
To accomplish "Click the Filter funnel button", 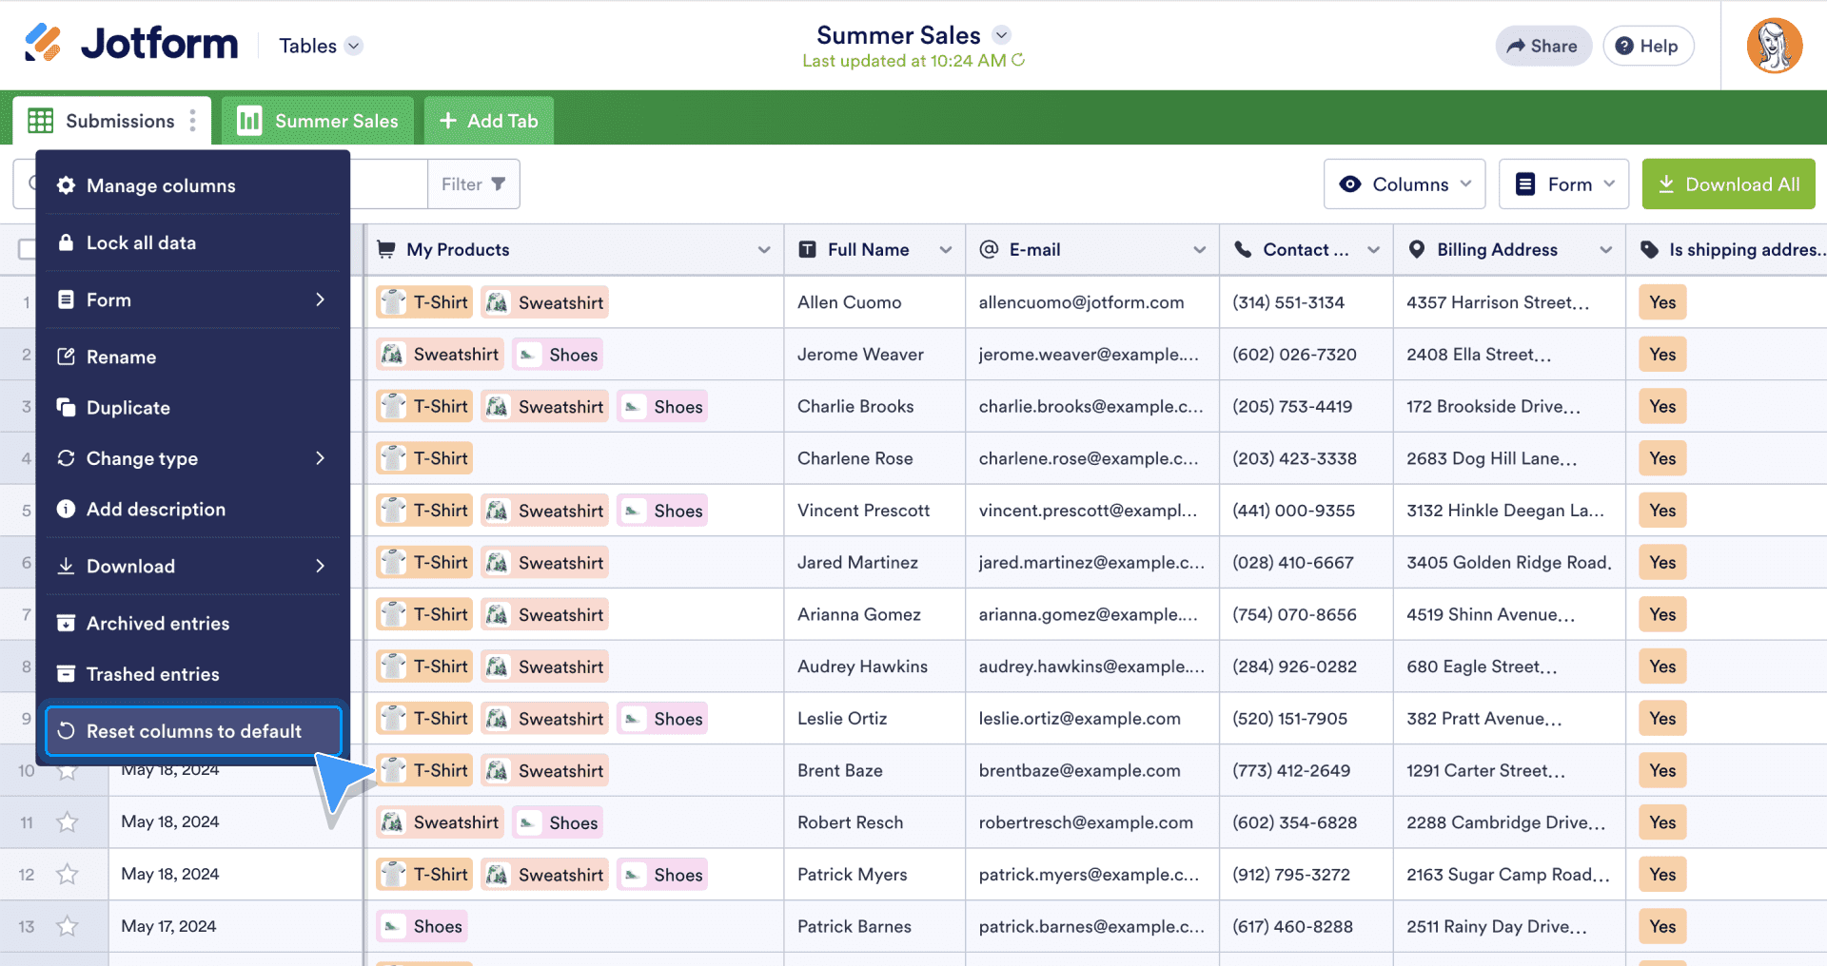I will 473,184.
